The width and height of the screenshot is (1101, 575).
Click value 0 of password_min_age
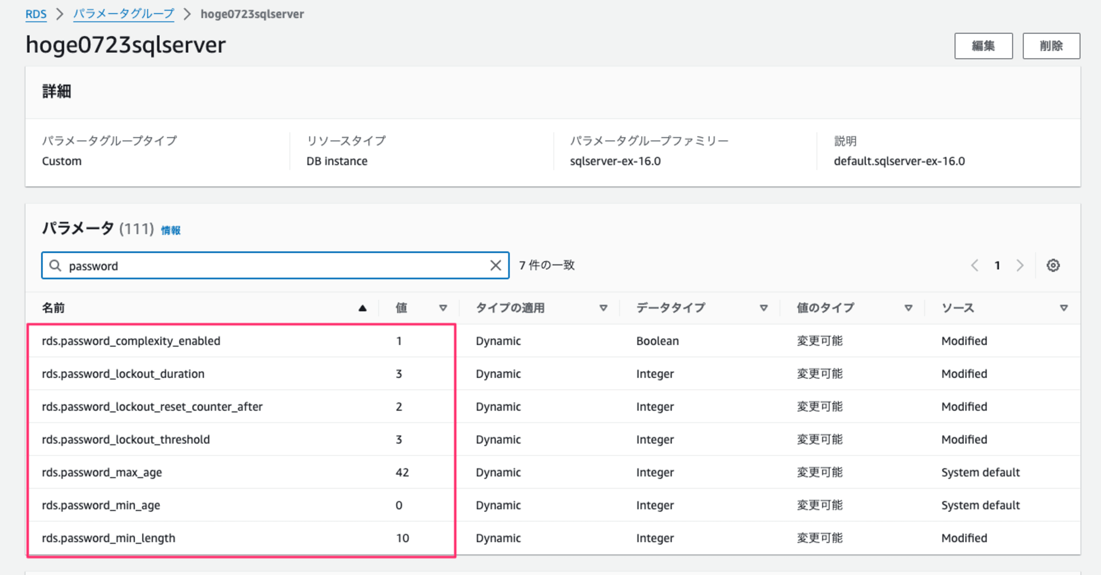(x=399, y=505)
